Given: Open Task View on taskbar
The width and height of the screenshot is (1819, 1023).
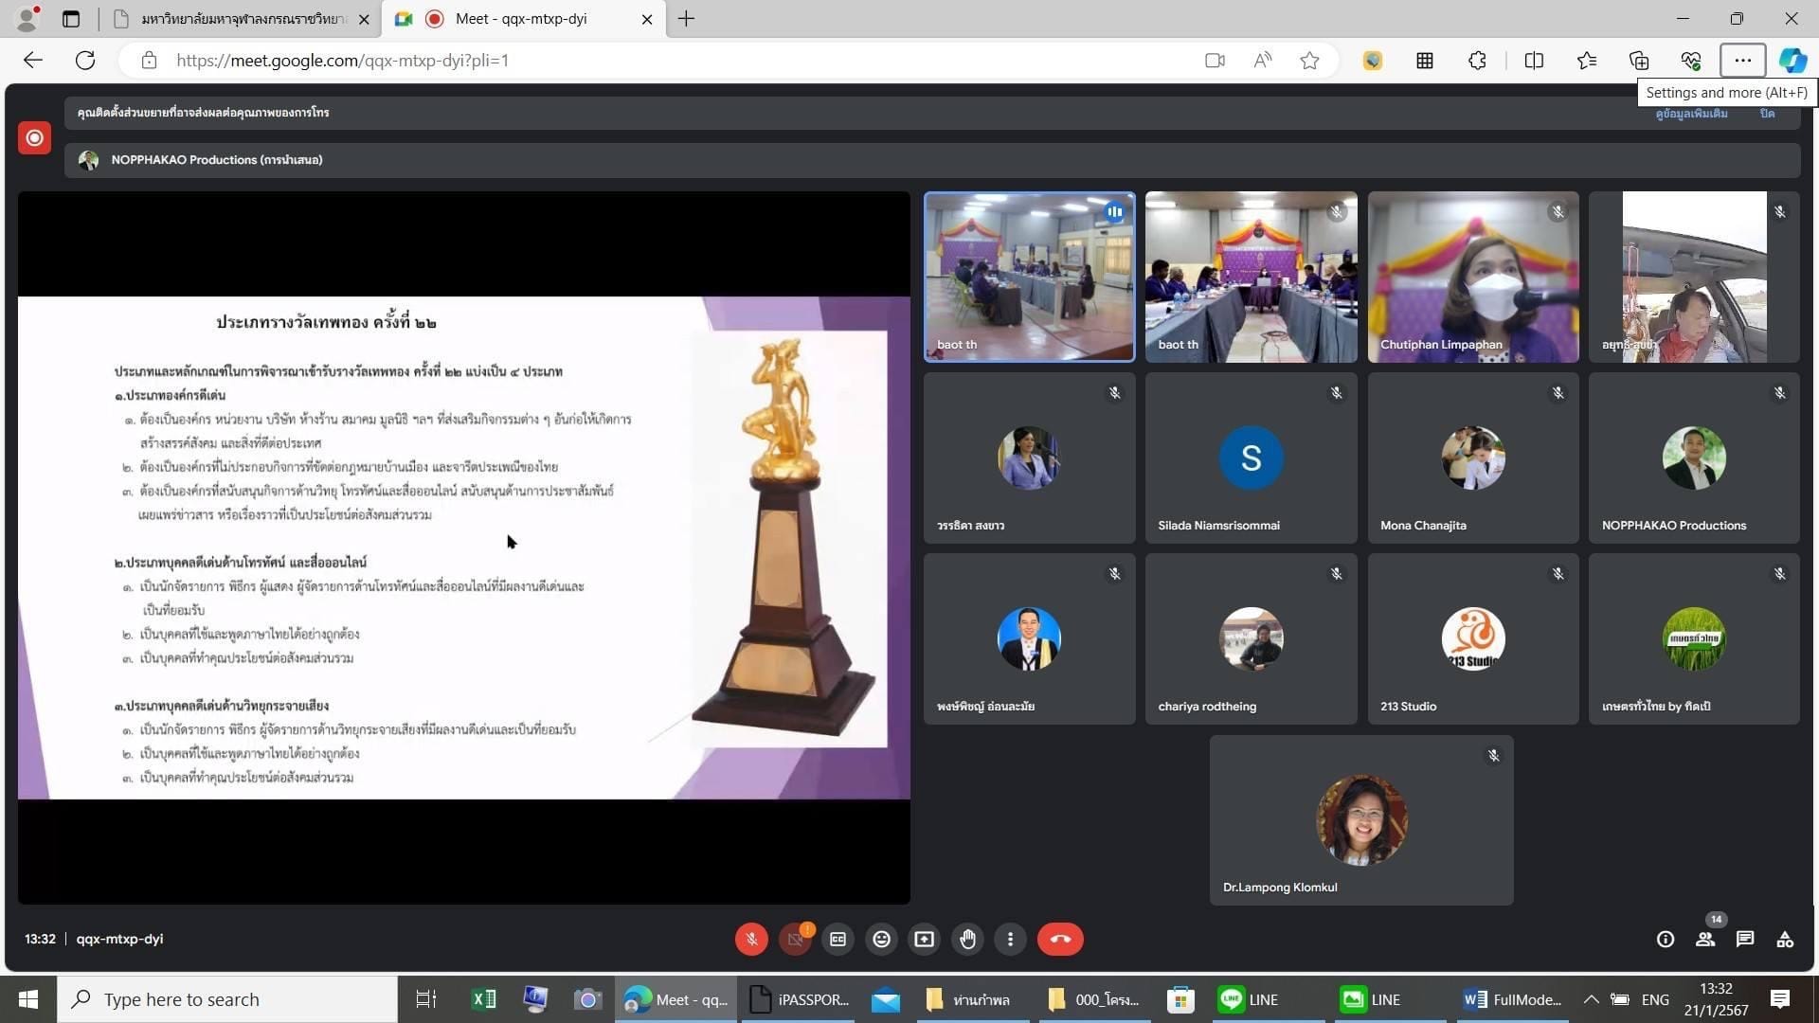Looking at the screenshot, I should [426, 999].
